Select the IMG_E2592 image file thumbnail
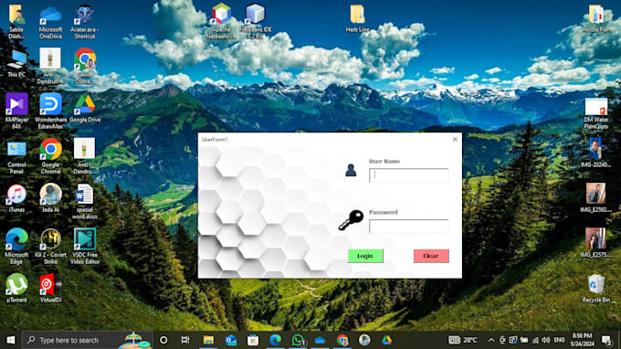The width and height of the screenshot is (621, 349). coord(595,197)
